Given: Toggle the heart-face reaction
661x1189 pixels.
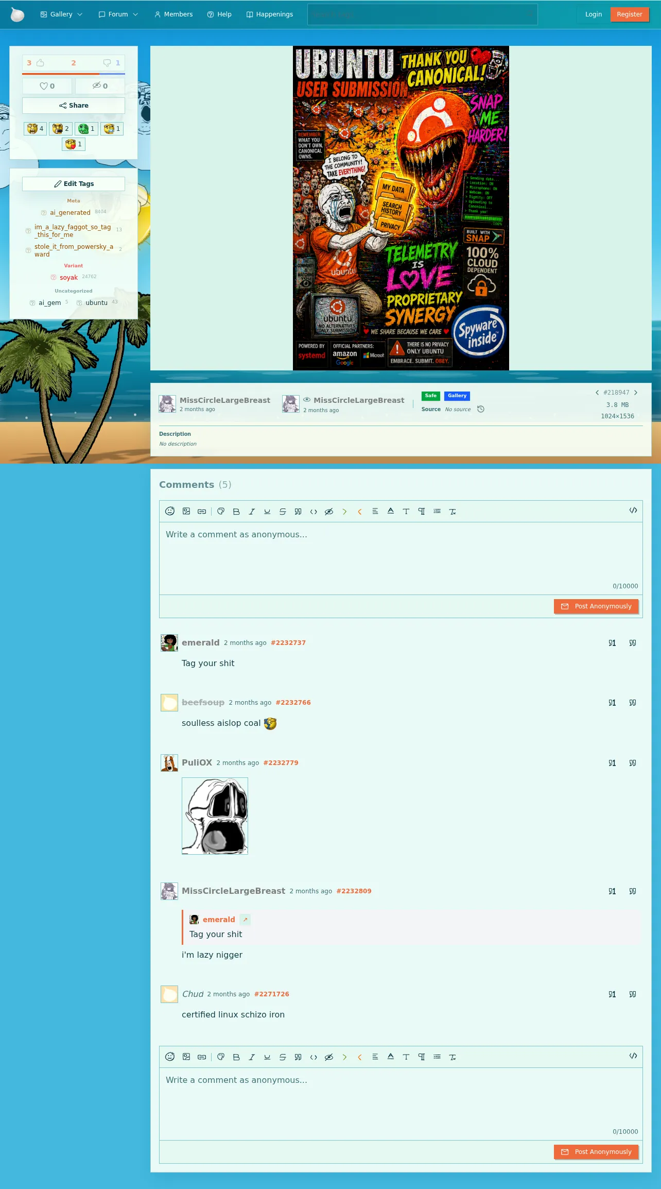Looking at the screenshot, I should pyautogui.click(x=74, y=144).
